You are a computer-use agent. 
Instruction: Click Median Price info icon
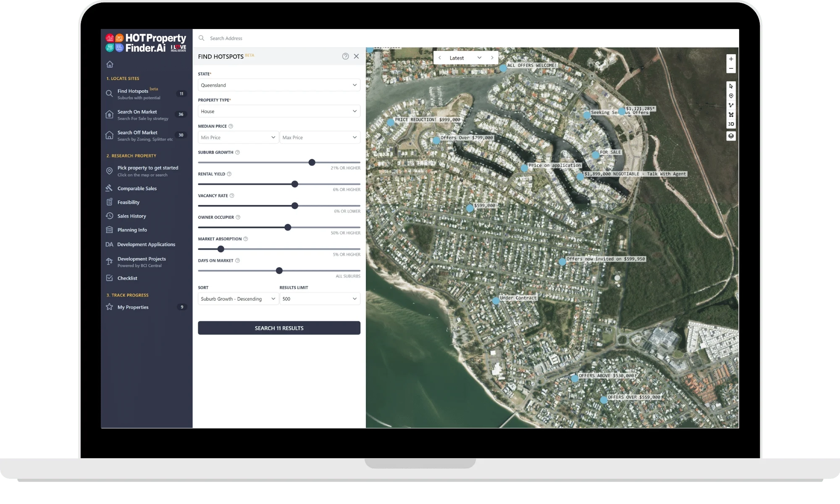coord(231,126)
